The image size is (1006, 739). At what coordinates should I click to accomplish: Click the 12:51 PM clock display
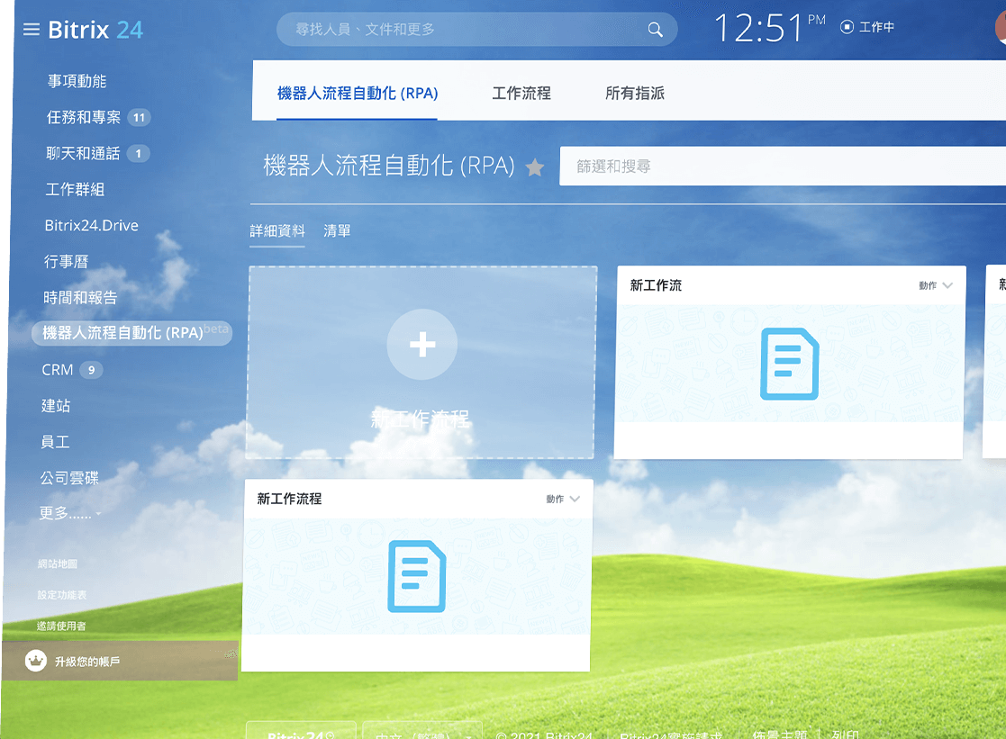[769, 28]
